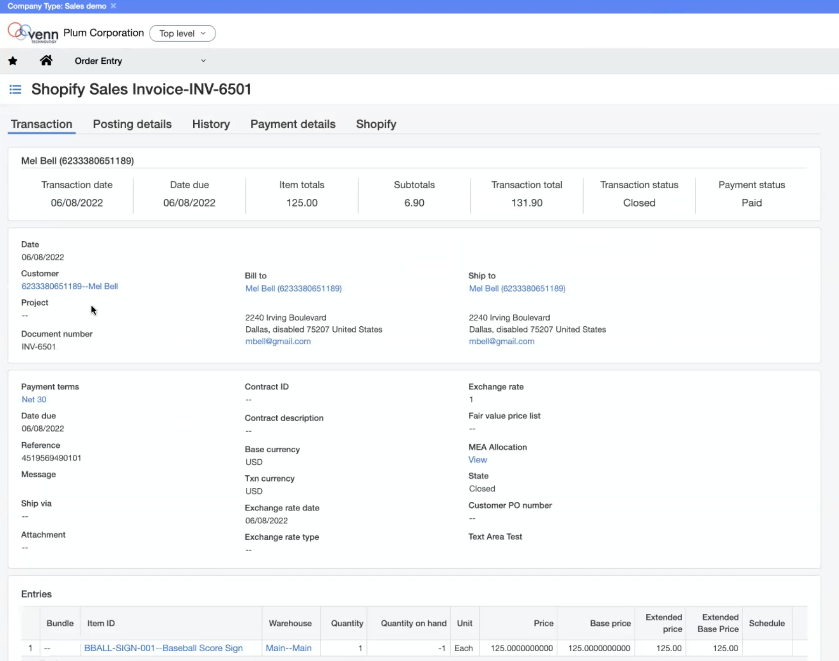This screenshot has height=661, width=839.
Task: Switch to the Posting details tab
Action: (132, 124)
